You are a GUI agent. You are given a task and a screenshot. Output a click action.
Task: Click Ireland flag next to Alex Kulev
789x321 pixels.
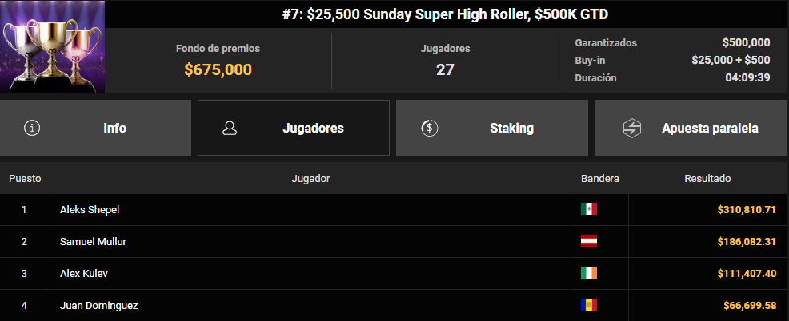coord(589,273)
